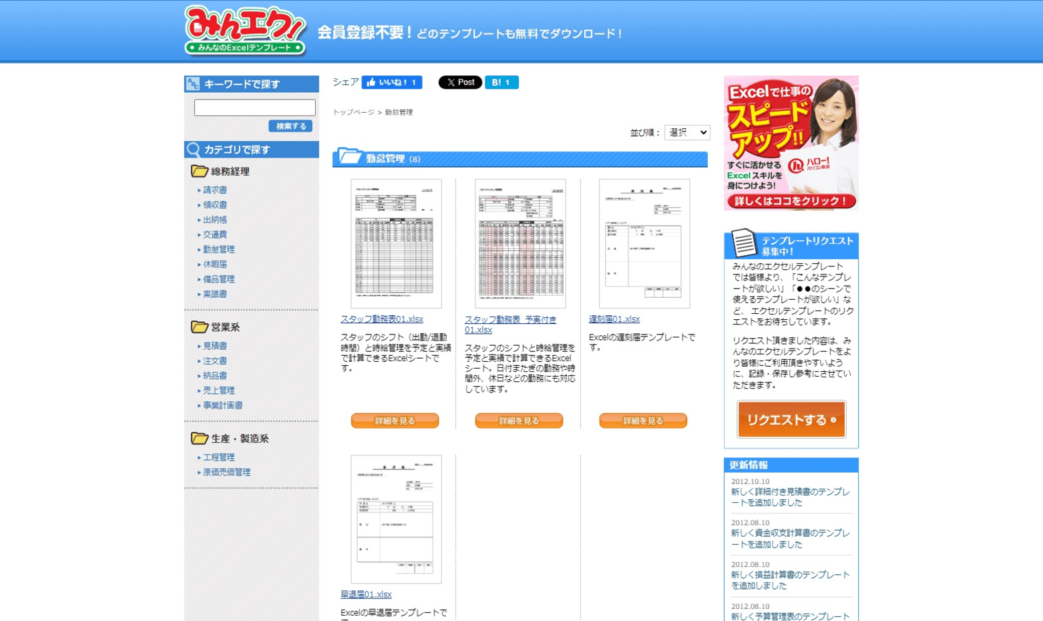Click the blue folder icon on 勤怠管理 header
The image size is (1043, 621).
click(350, 158)
